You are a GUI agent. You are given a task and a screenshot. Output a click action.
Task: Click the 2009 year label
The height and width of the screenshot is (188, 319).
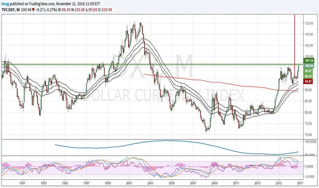pos(215,183)
